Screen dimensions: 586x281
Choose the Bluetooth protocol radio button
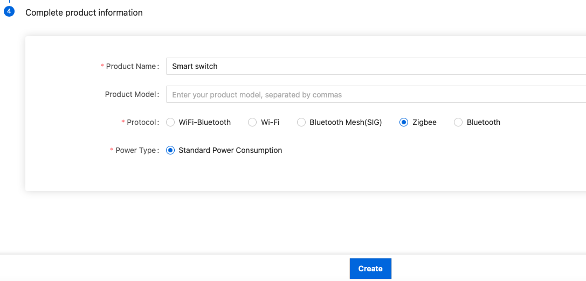coord(458,122)
